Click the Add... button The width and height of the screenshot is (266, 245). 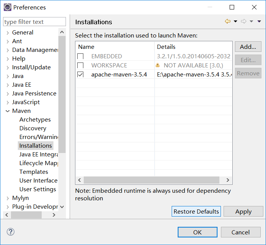click(248, 47)
